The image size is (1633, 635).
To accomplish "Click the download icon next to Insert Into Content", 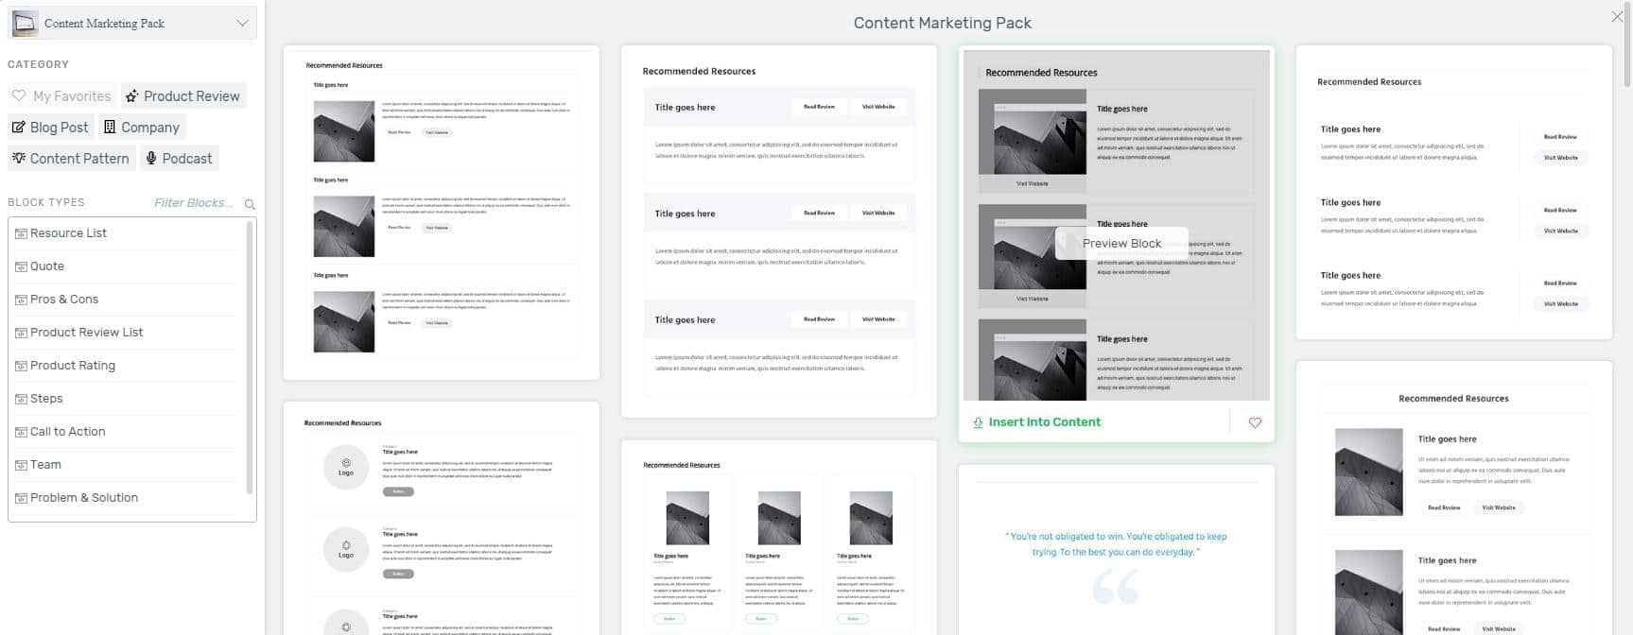I will click(x=978, y=422).
